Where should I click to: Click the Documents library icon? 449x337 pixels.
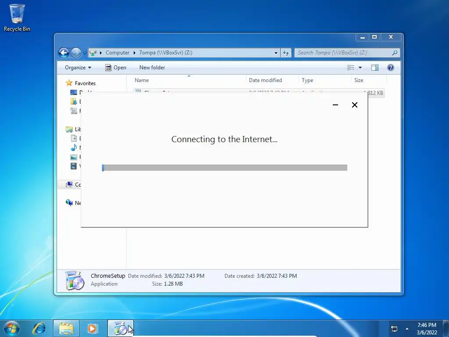coord(74,138)
